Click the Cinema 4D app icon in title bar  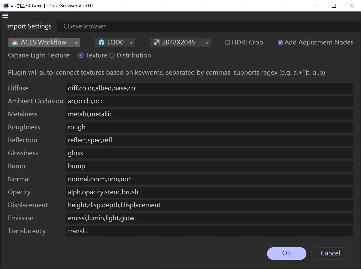coord(6,6)
